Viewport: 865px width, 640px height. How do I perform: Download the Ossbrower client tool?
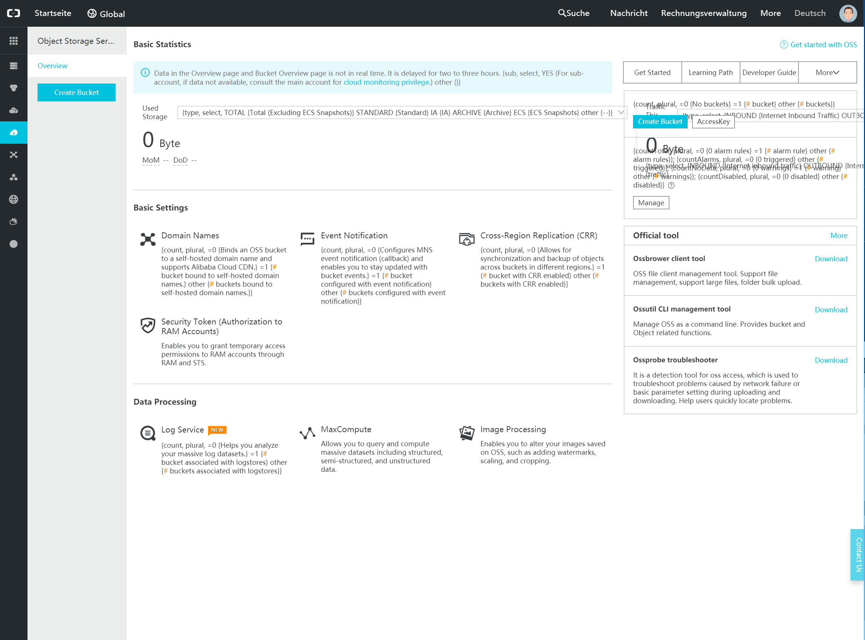(831, 259)
